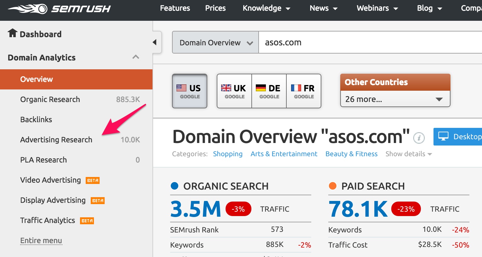Viewport: 482px width, 257px height.
Task: Click the BETA badge next to Traffic Analytics
Action: pyautogui.click(x=87, y=221)
